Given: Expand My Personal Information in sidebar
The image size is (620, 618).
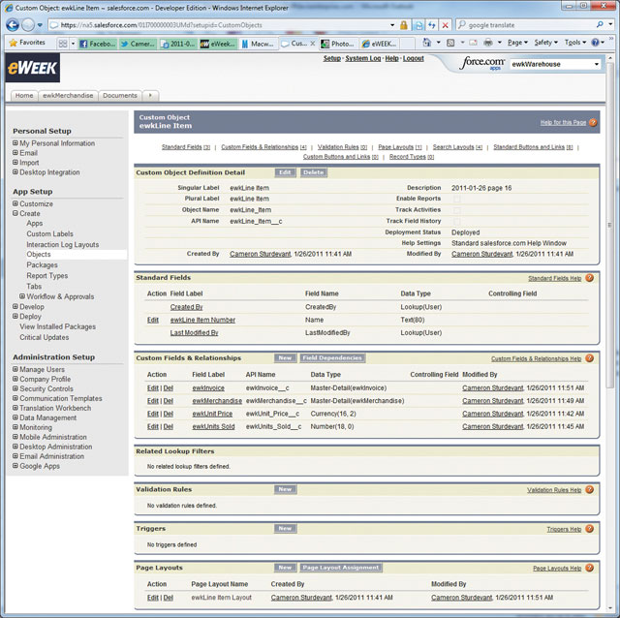Looking at the screenshot, I should [15, 142].
